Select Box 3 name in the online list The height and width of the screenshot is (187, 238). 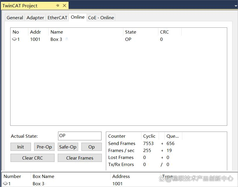click(56, 39)
